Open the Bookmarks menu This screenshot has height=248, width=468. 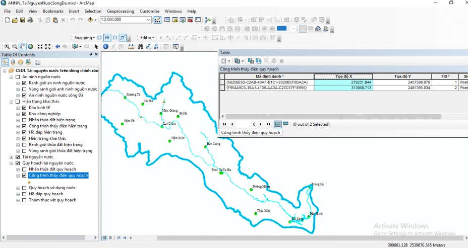[x=53, y=11]
